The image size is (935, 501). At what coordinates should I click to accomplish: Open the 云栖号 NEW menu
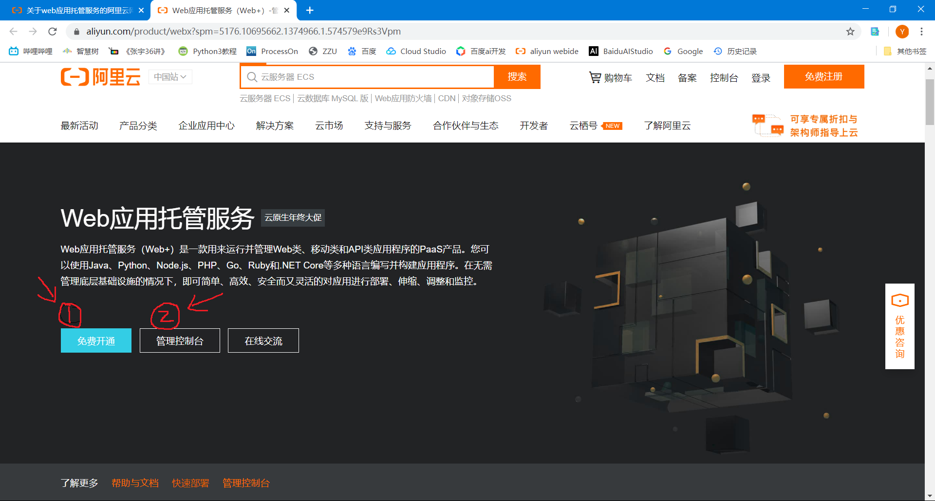[596, 125]
